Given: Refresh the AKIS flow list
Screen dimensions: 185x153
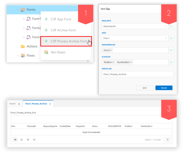Looking at the screenshot, I should tap(171, 38).
